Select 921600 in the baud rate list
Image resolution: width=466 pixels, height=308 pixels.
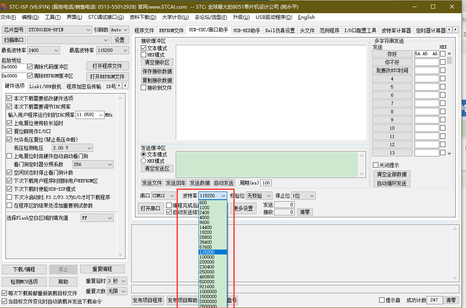(x=212, y=287)
